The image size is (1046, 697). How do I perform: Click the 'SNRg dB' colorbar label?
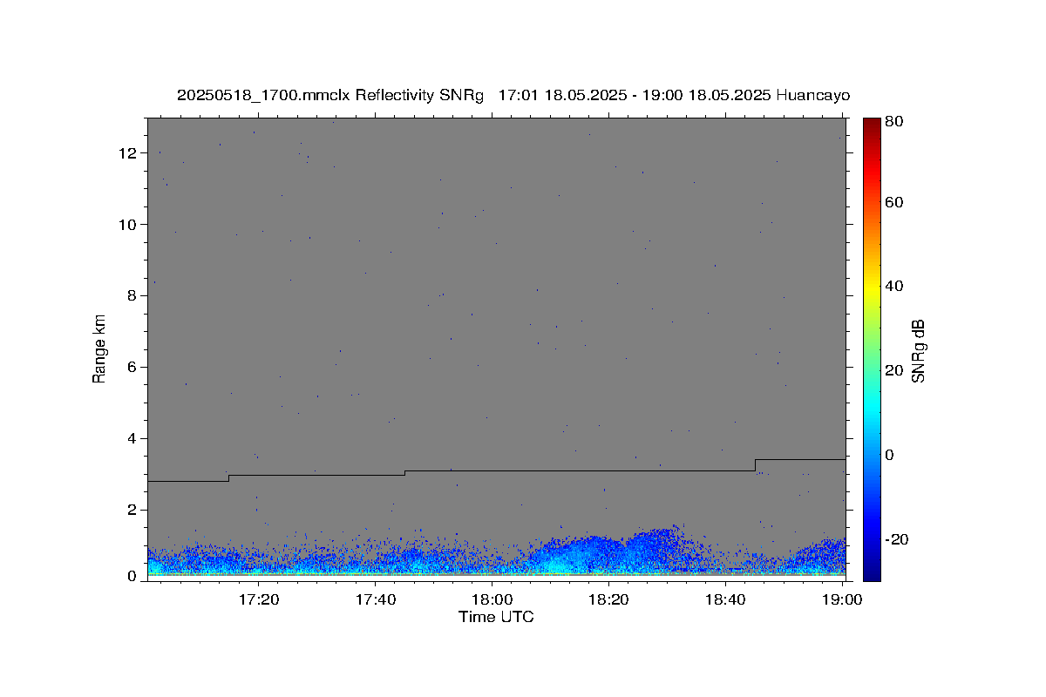918,351
